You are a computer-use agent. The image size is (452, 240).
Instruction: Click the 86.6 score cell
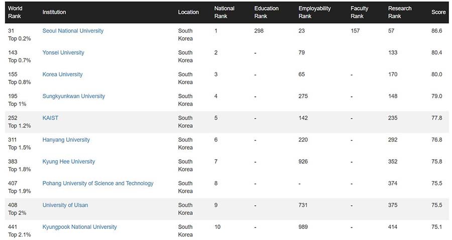(x=437, y=31)
